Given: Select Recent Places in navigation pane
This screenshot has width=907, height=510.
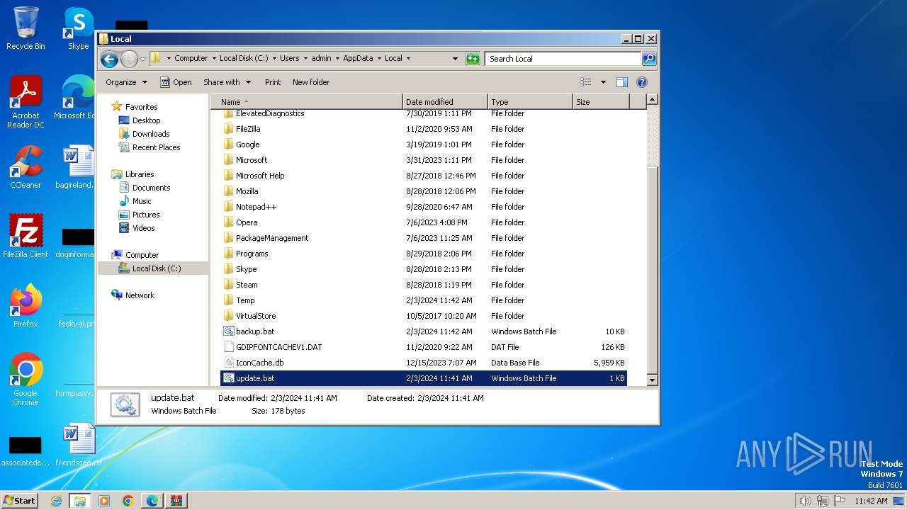Looking at the screenshot, I should (156, 147).
